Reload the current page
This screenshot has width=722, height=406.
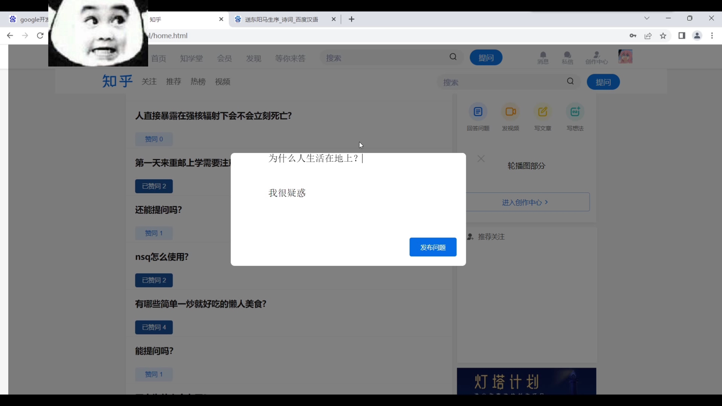tap(40, 36)
